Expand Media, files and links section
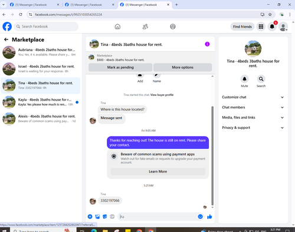 pyautogui.click(x=253, y=118)
